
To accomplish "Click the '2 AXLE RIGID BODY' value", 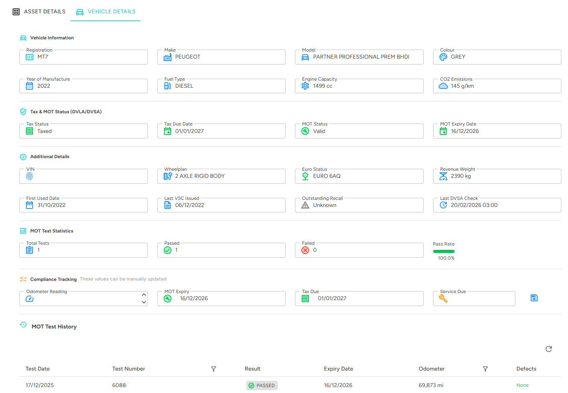I will 200,176.
